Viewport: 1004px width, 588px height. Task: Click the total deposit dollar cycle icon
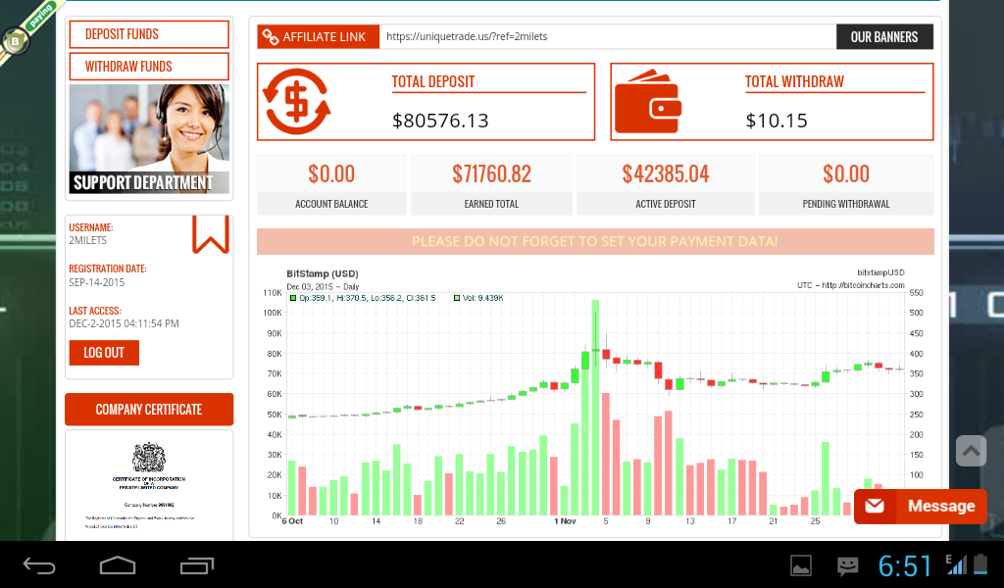point(298,102)
